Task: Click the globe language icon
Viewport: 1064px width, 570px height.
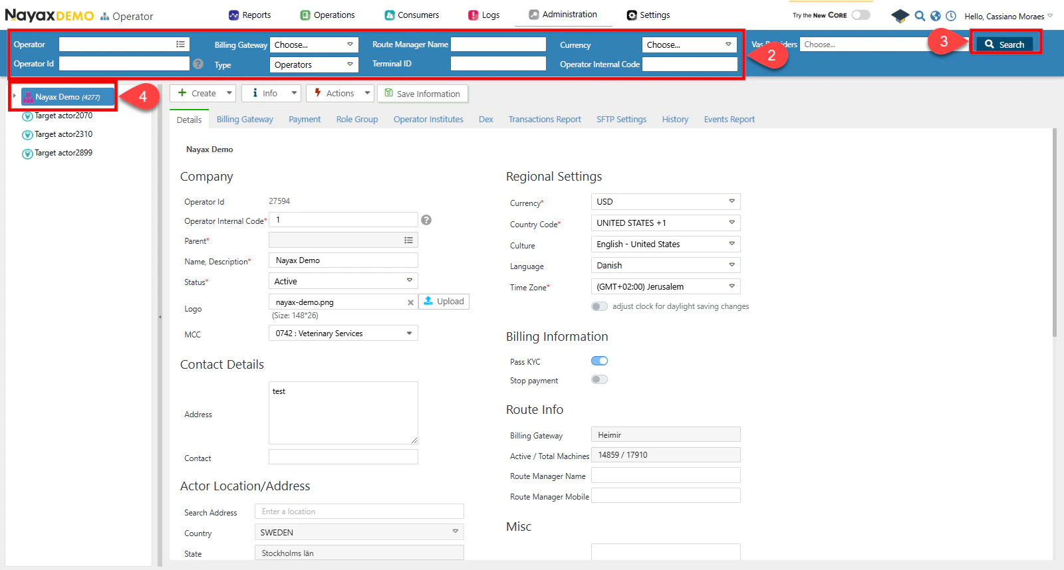Action: 936,15
